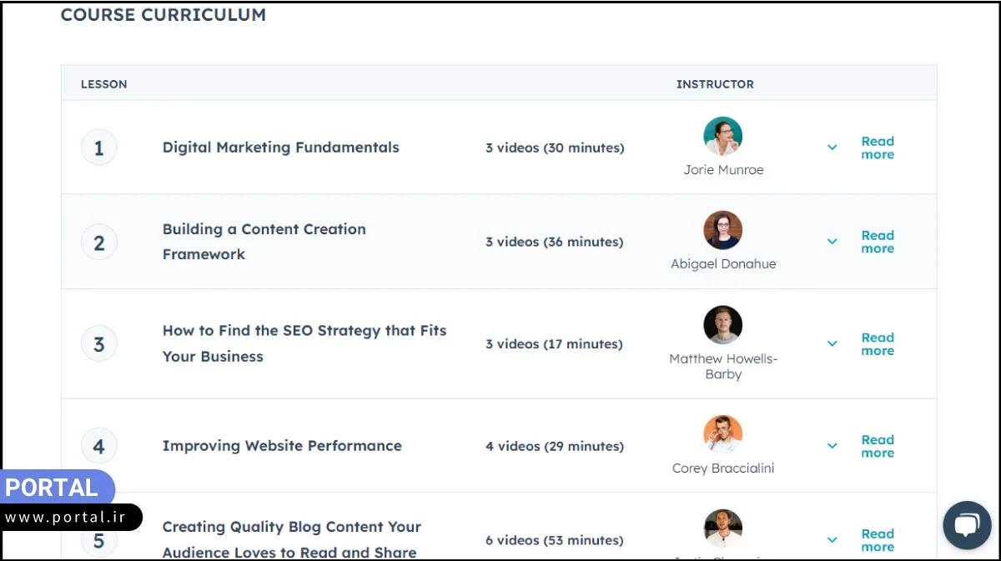Viewport: 1001px width, 561px height.
Task: Open Read more for Digital Marketing Fundamentals
Action: point(877,148)
